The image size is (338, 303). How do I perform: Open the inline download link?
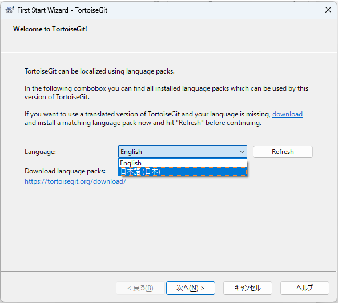(x=287, y=114)
